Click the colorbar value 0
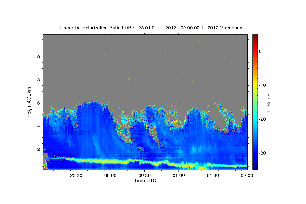The height and width of the screenshot is (204, 306). tap(260, 51)
